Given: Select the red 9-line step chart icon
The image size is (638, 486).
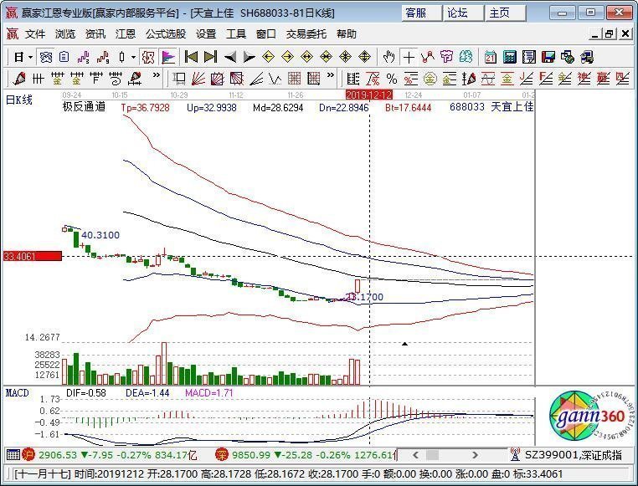Looking at the screenshot, I should tap(103, 57).
